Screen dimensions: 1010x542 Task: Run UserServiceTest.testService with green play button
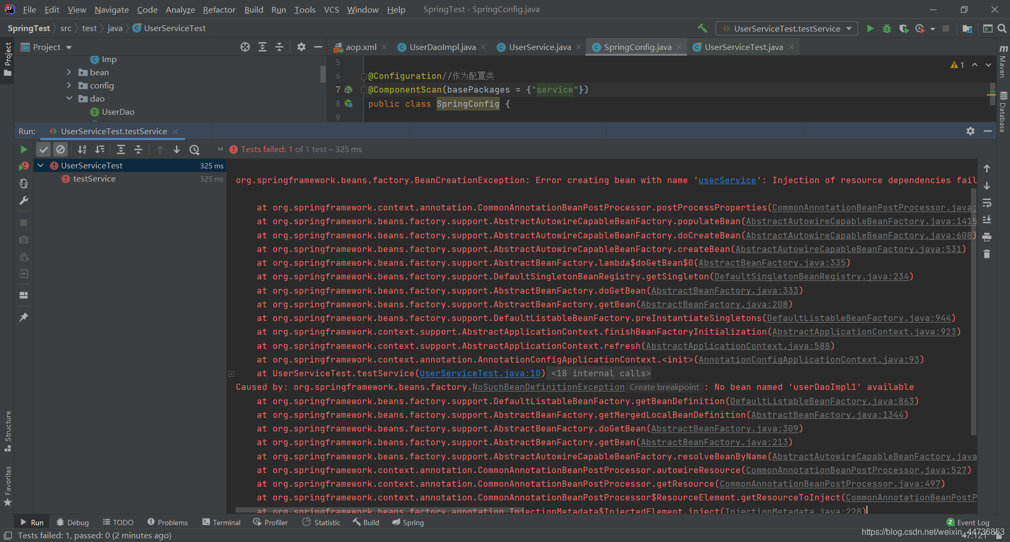870,28
